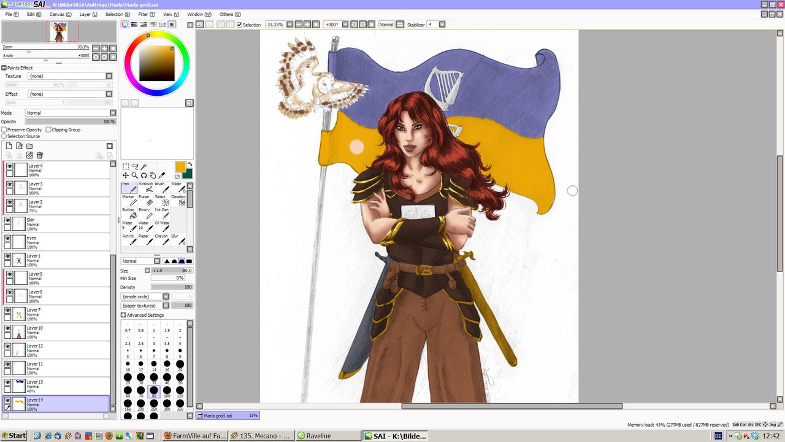
Task: Create a new normal layer
Action: coord(9,146)
